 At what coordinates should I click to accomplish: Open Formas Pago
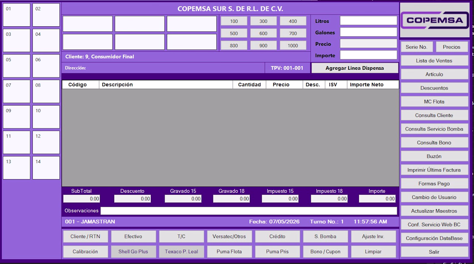point(434,183)
